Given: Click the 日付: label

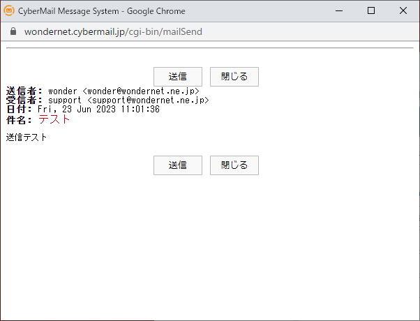Looking at the screenshot, I should (x=19, y=110).
